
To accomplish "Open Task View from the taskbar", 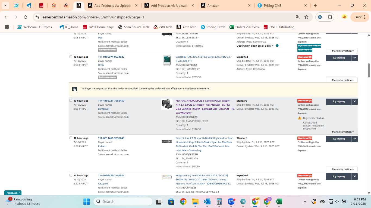I will point(159,201).
